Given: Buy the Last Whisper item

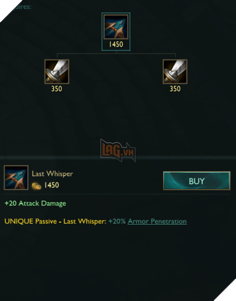Looking at the screenshot, I should [197, 181].
